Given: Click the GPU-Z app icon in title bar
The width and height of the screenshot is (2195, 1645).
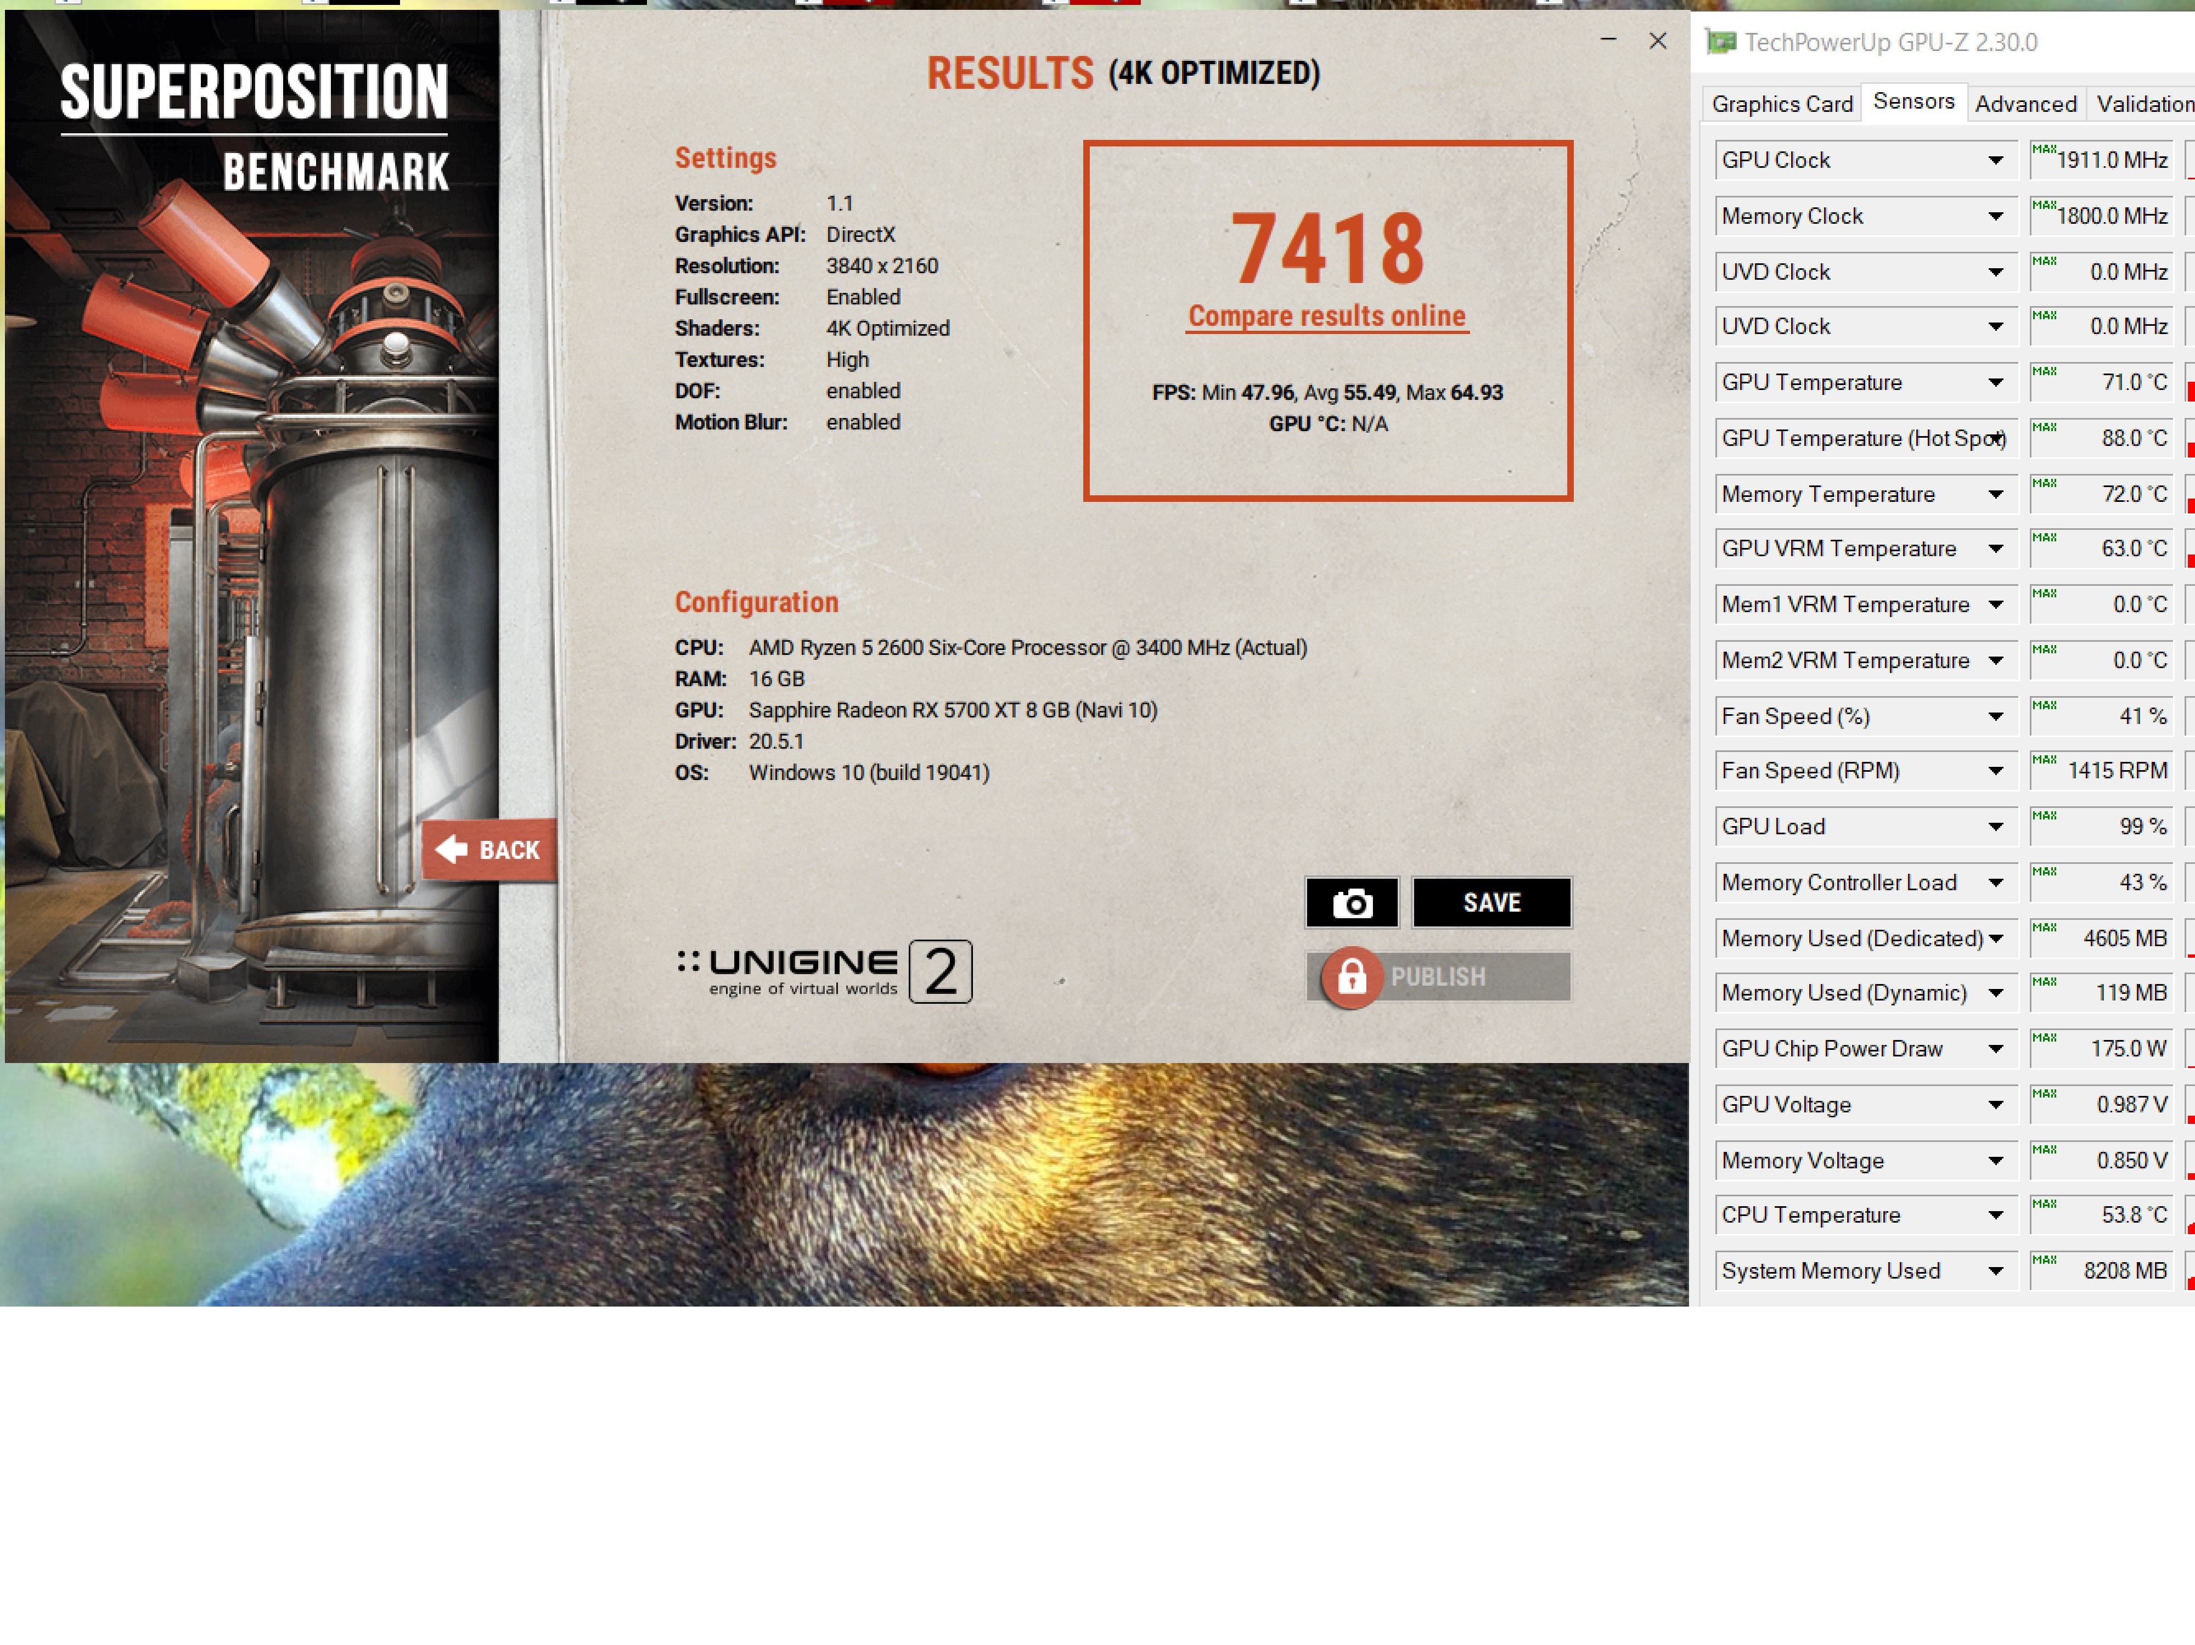Looking at the screenshot, I should click(1721, 42).
